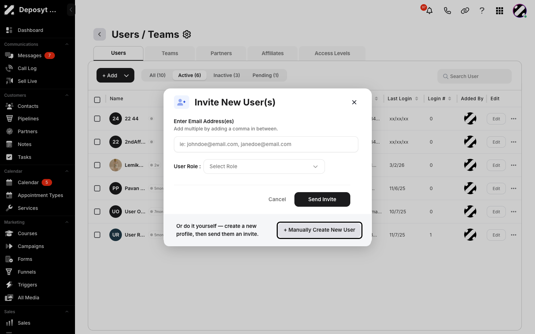535x334 pixels.
Task: Open the apps grid icon
Action: [500, 11]
